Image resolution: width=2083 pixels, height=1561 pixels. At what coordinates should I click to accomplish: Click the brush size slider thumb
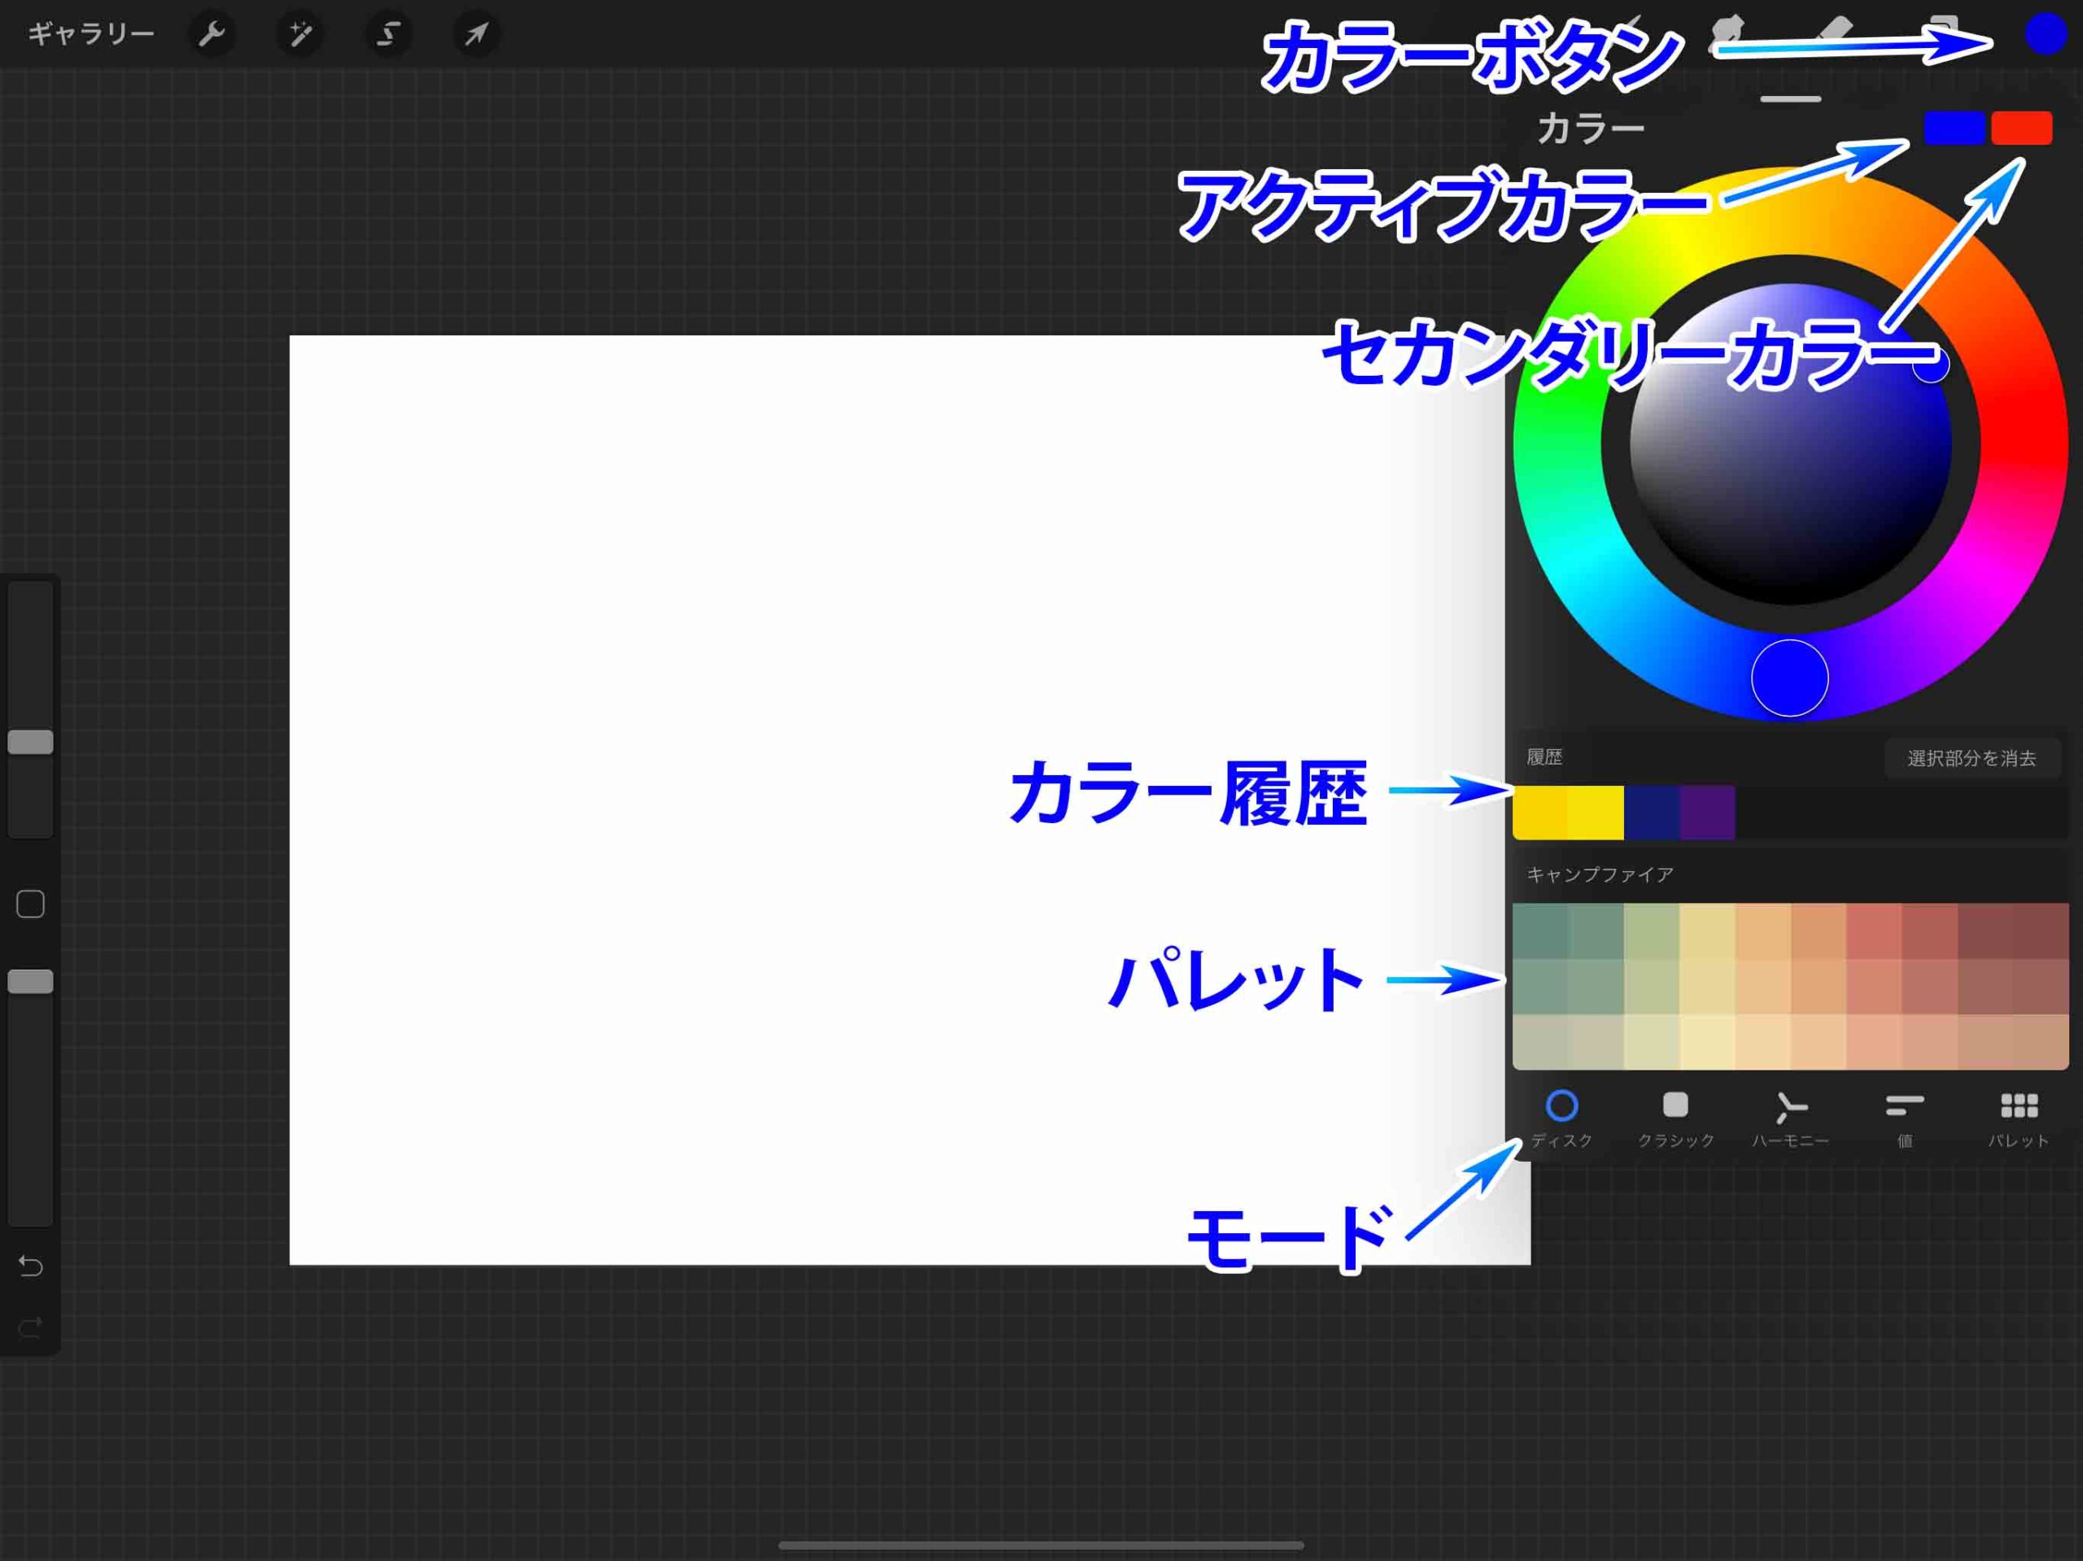point(30,742)
